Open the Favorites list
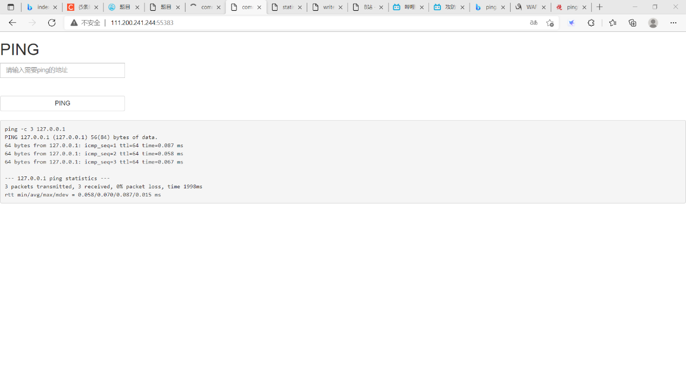This screenshot has width=686, height=368. (x=612, y=23)
